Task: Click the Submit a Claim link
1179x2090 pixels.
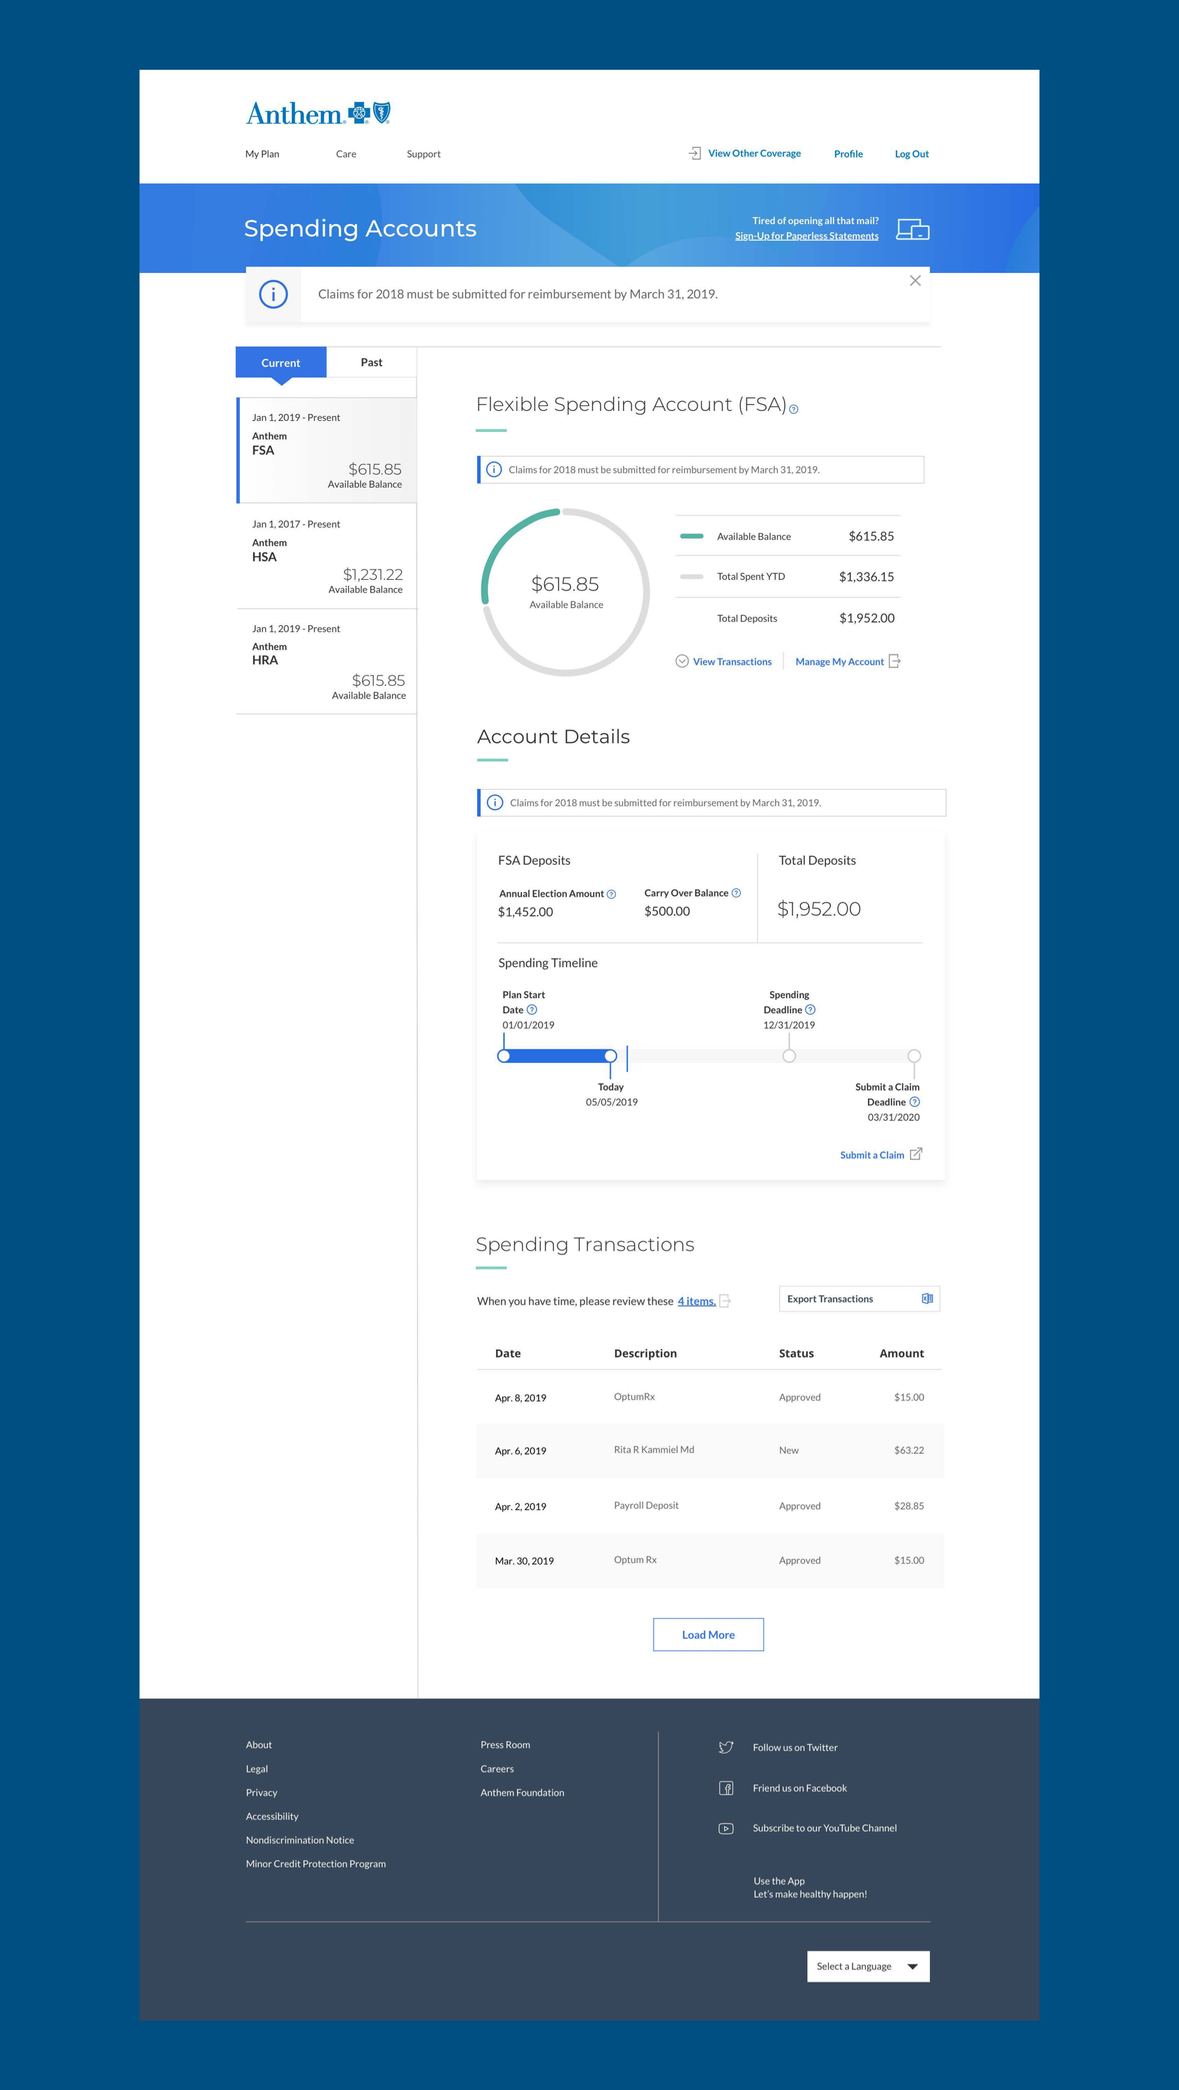Action: pyautogui.click(x=871, y=1156)
